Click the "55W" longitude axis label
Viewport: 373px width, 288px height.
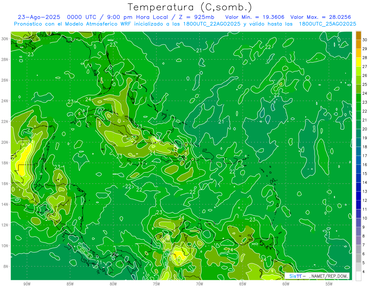[329, 284]
